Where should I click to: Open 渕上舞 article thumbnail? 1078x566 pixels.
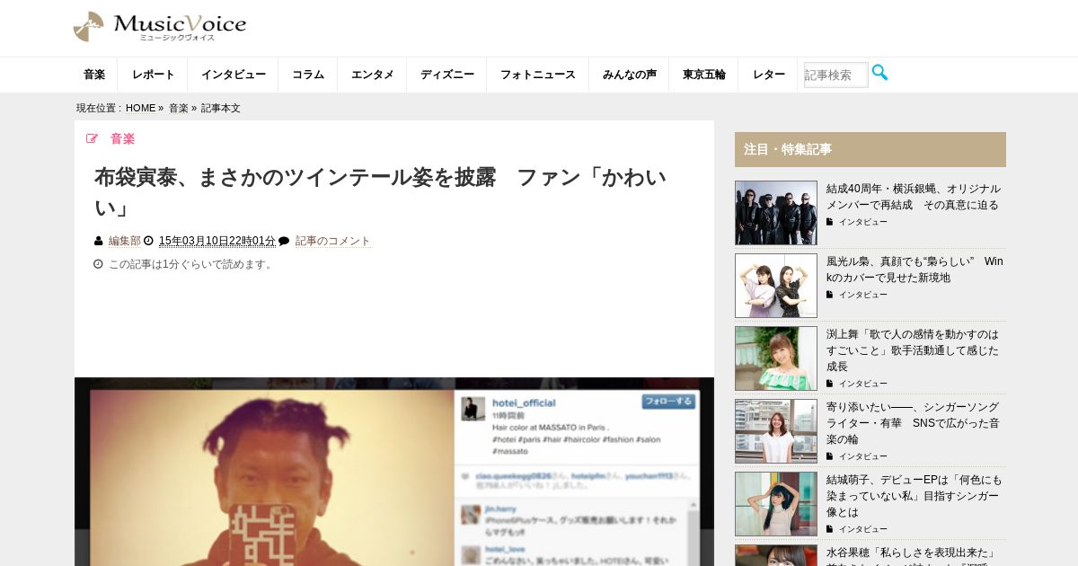coord(776,358)
